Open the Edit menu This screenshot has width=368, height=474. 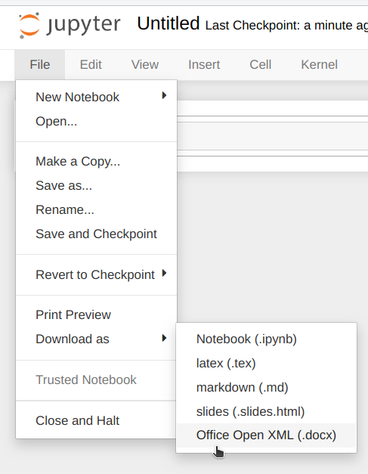pos(91,64)
